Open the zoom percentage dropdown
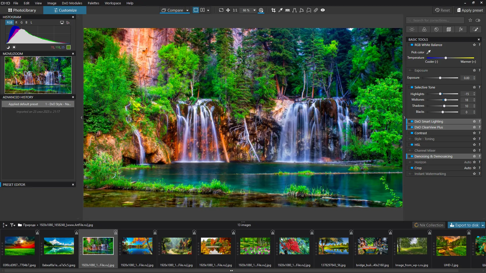 (254, 10)
